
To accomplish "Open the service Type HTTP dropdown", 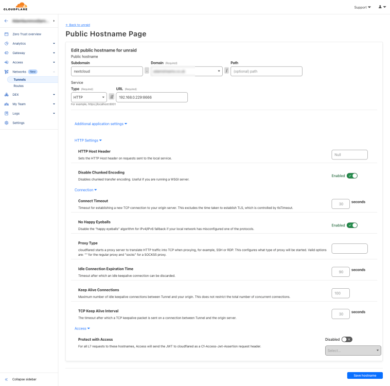I will coord(89,97).
